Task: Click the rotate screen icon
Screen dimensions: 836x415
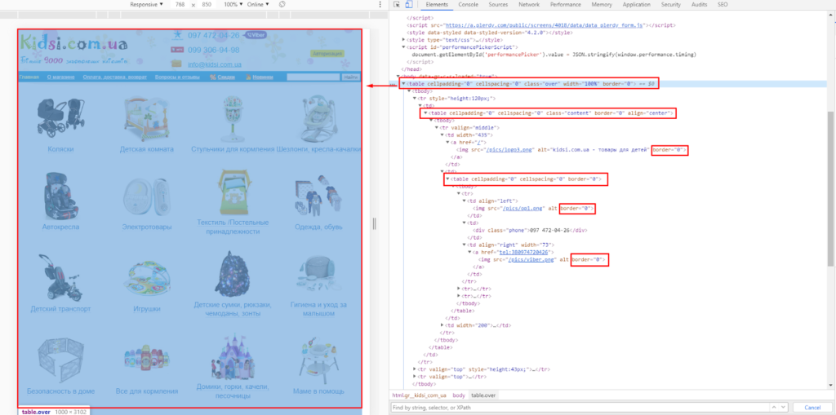Action: pyautogui.click(x=282, y=4)
